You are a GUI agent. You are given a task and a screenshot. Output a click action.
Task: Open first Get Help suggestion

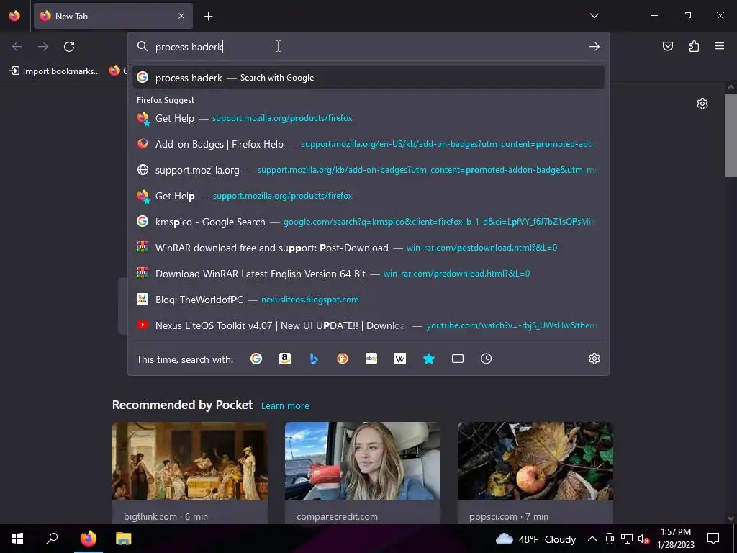tap(368, 118)
